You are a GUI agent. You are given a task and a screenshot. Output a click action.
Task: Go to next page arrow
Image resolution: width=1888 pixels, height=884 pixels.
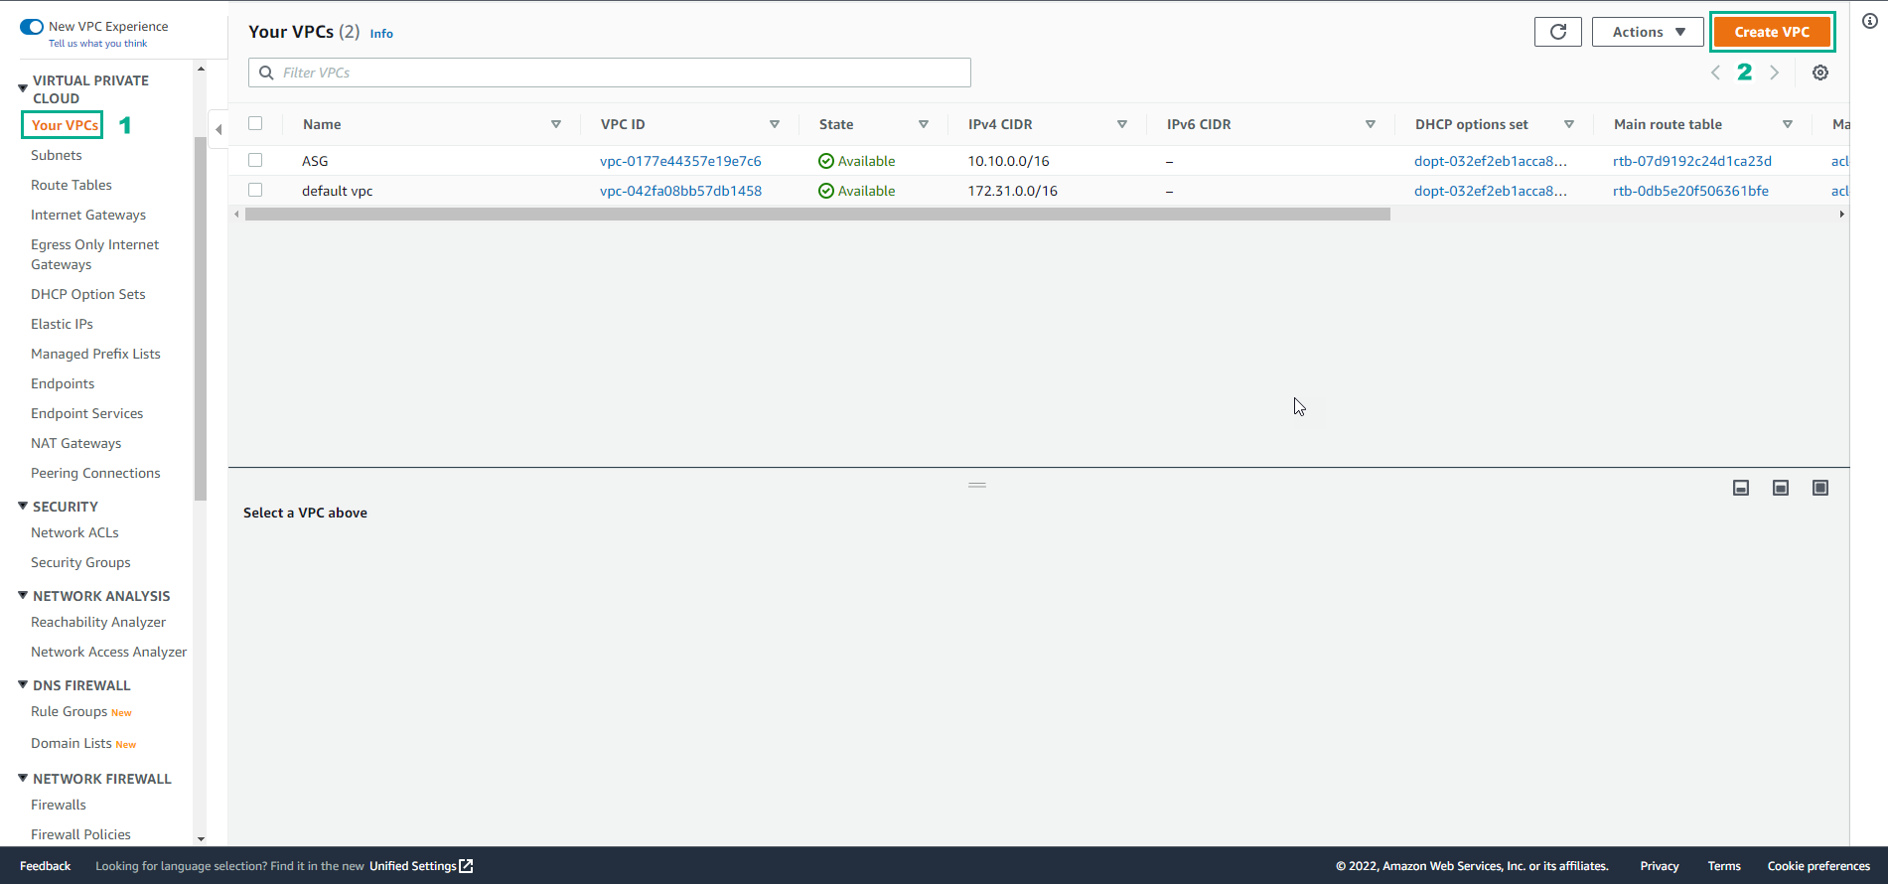1774,73
